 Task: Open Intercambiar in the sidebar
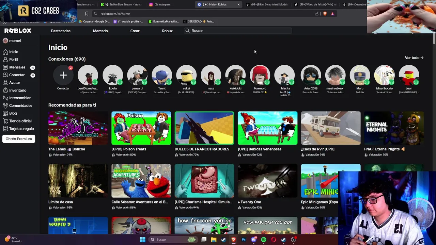click(x=17, y=98)
